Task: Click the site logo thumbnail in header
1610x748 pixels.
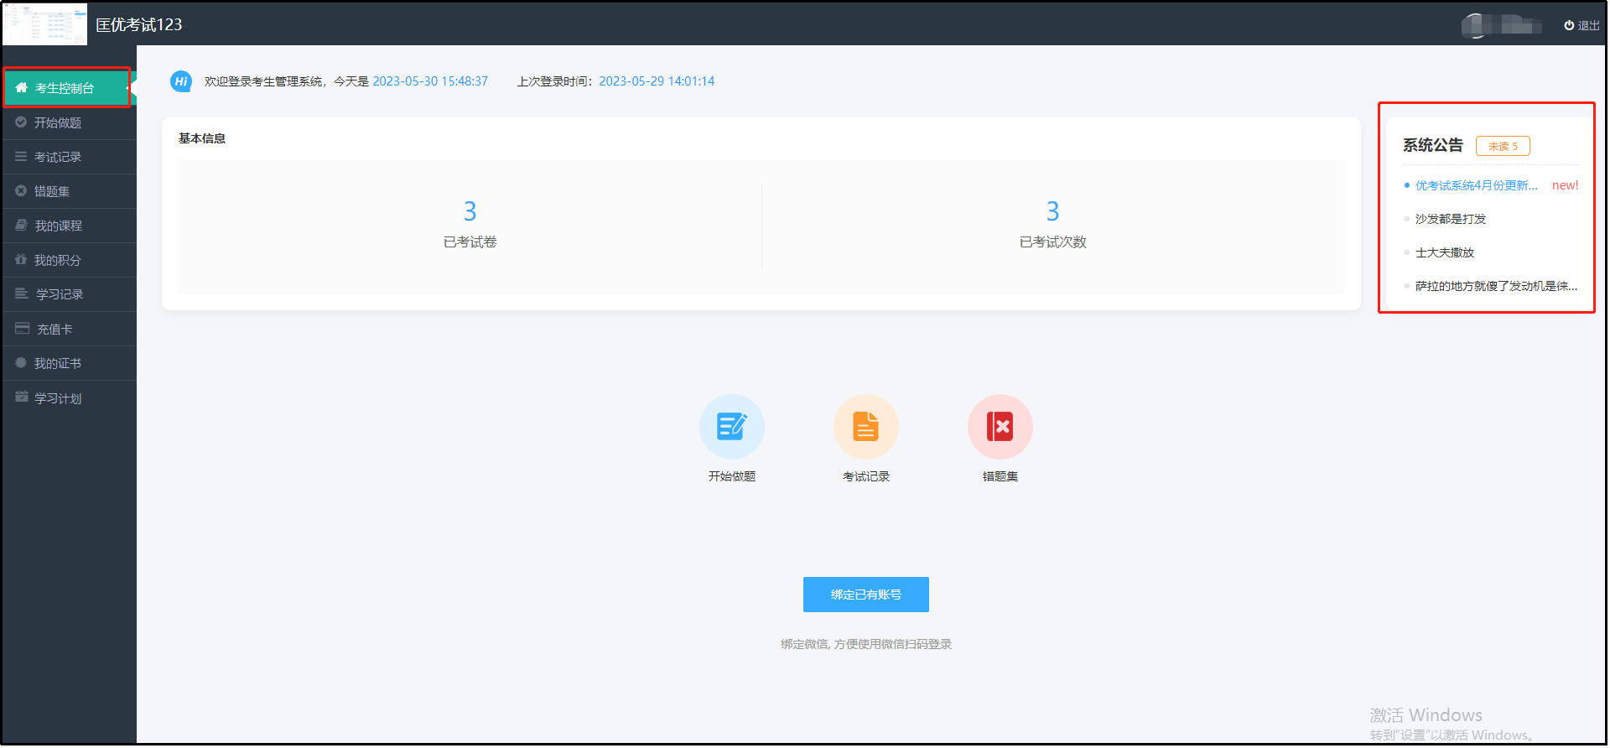Action: 45,24
